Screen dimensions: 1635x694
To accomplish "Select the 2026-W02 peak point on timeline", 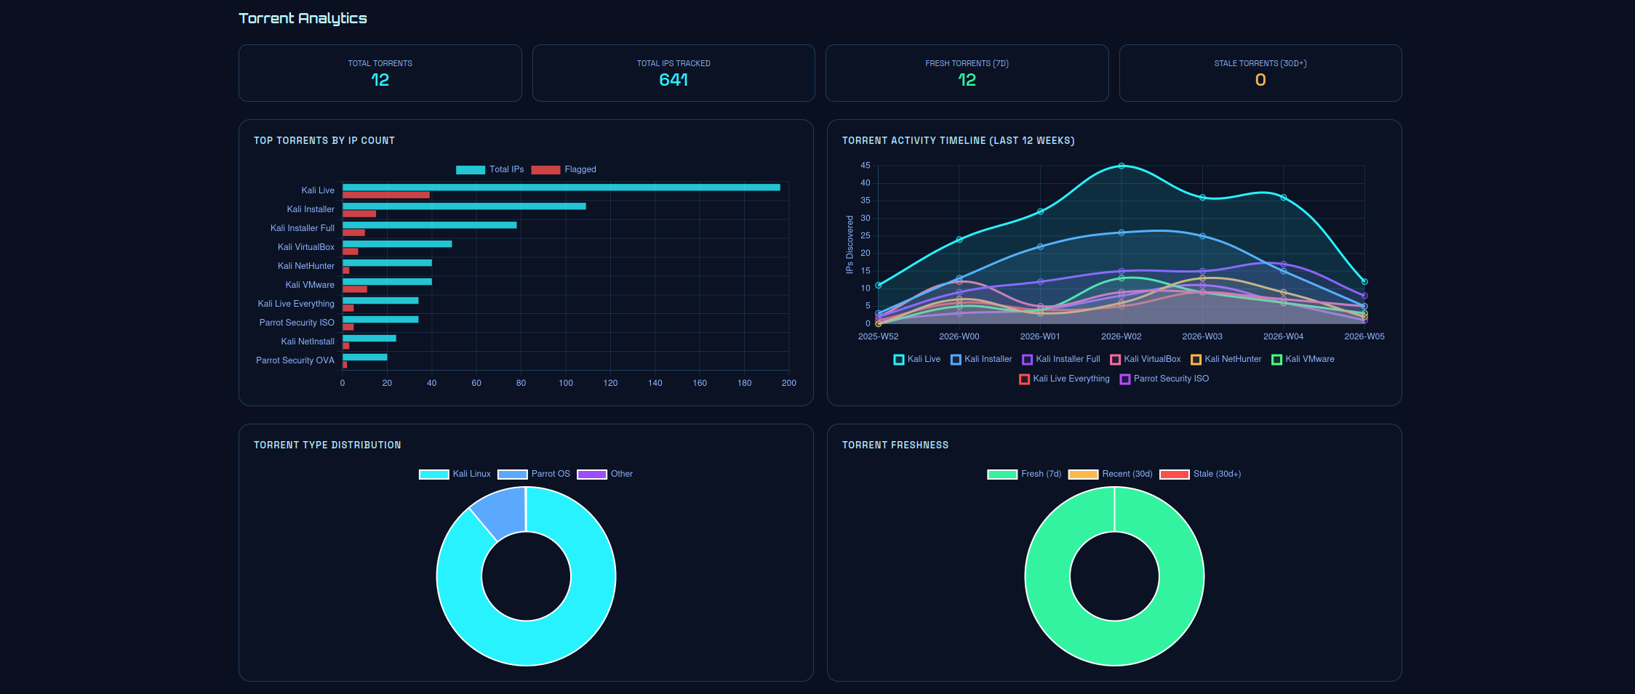I will click(1121, 166).
